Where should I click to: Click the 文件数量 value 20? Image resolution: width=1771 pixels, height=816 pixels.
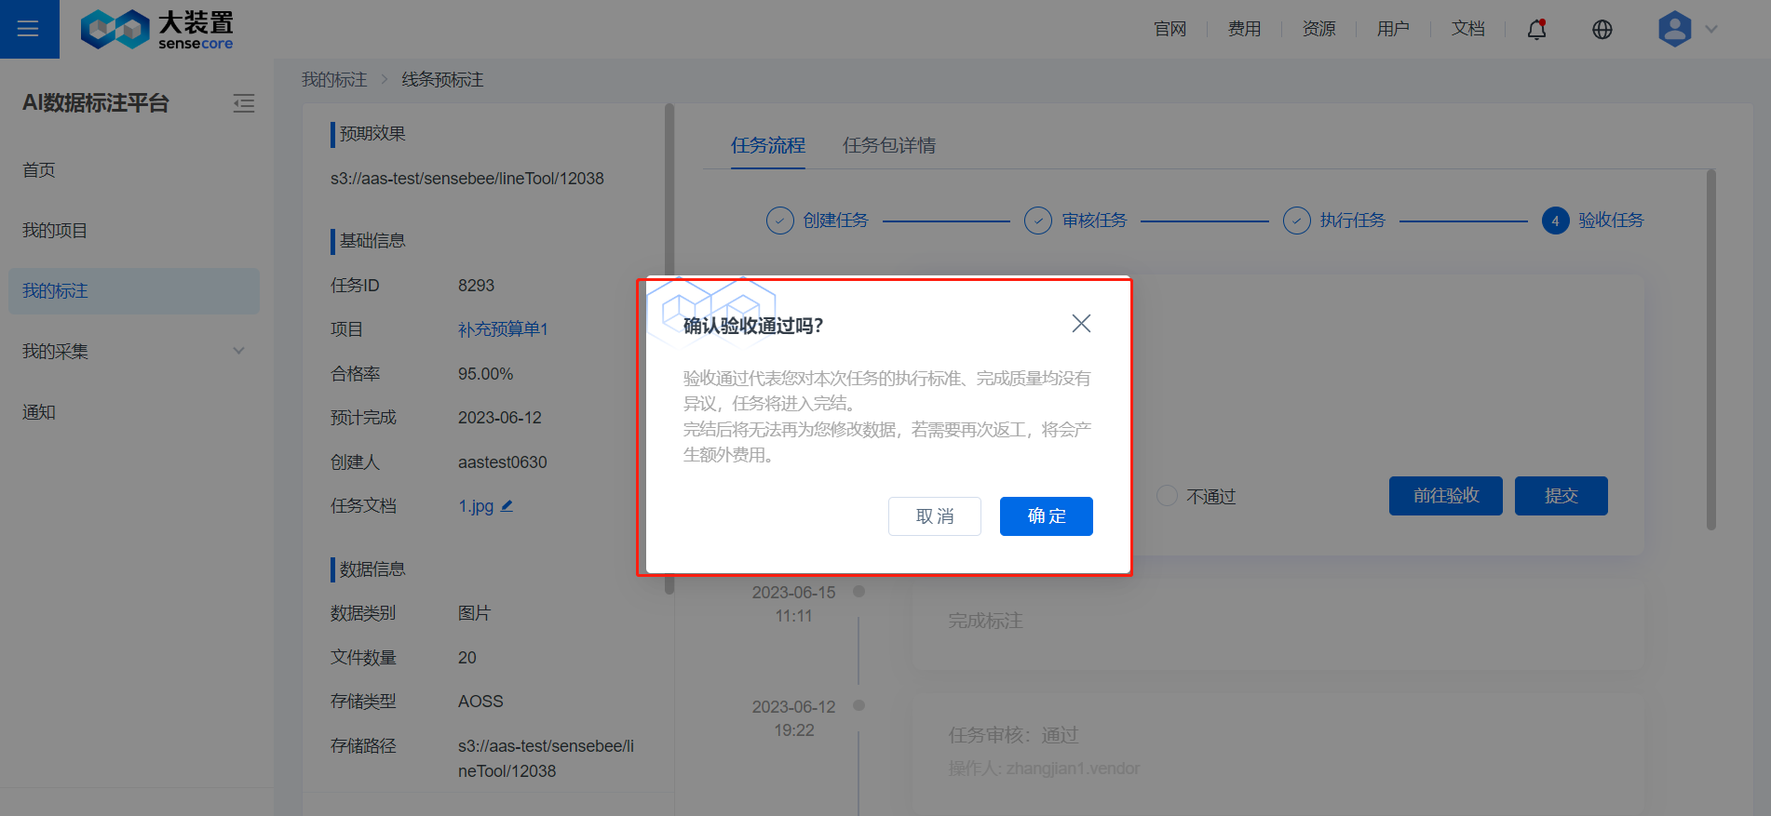467,658
